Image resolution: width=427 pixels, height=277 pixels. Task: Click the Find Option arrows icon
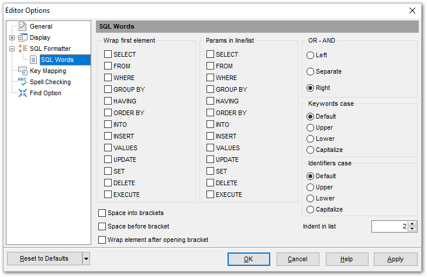tap(22, 93)
